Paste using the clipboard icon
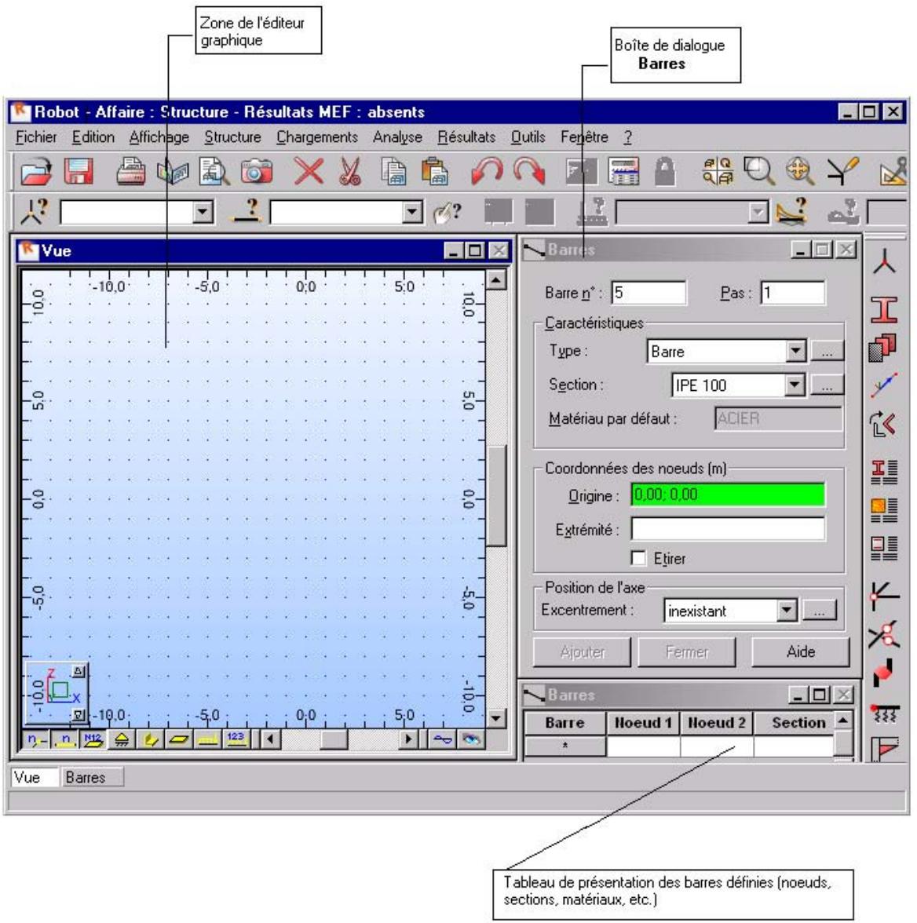 pos(435,172)
